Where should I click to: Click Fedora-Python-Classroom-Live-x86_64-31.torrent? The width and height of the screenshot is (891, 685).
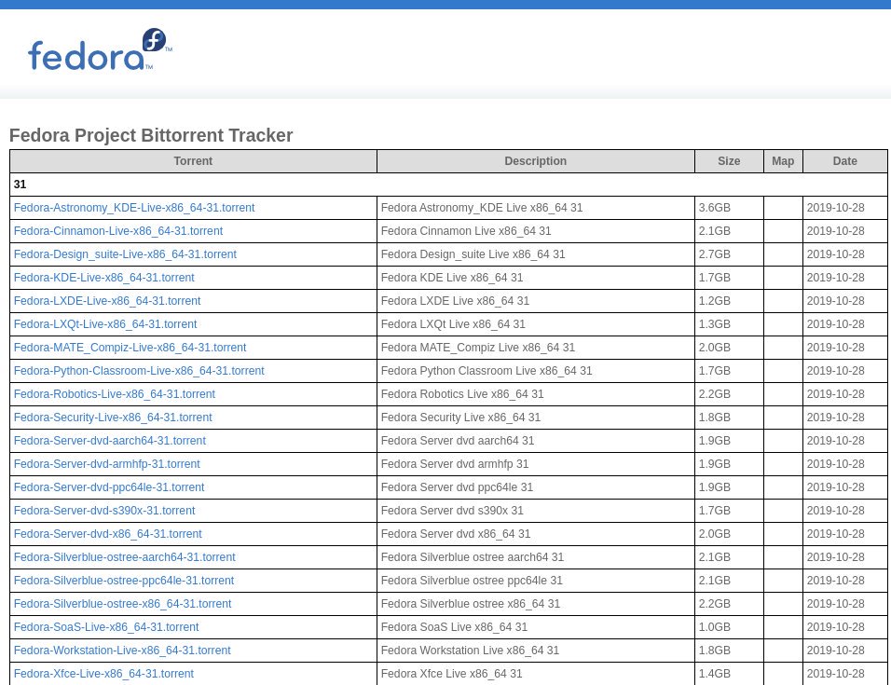[139, 371]
